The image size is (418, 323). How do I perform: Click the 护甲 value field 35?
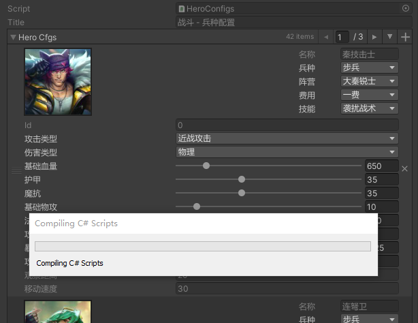(x=382, y=179)
